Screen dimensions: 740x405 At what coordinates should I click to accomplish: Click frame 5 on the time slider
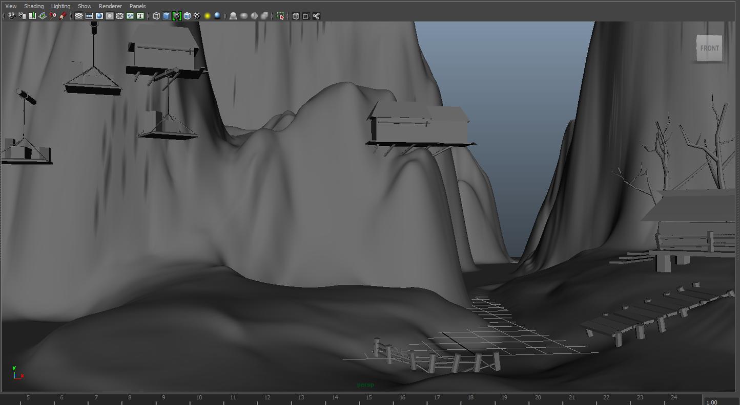(28, 398)
